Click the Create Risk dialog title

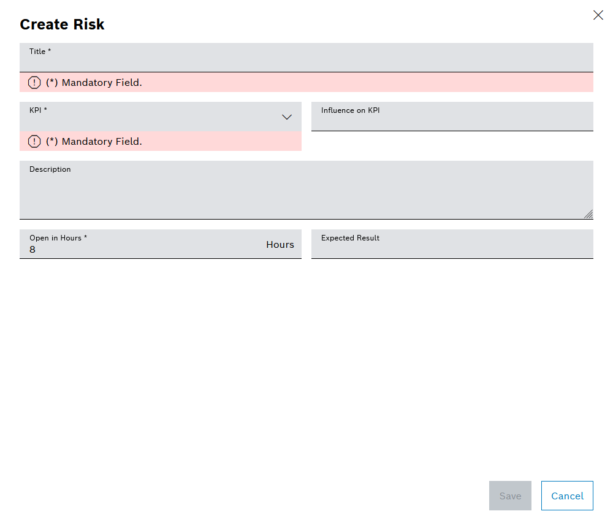(x=62, y=24)
